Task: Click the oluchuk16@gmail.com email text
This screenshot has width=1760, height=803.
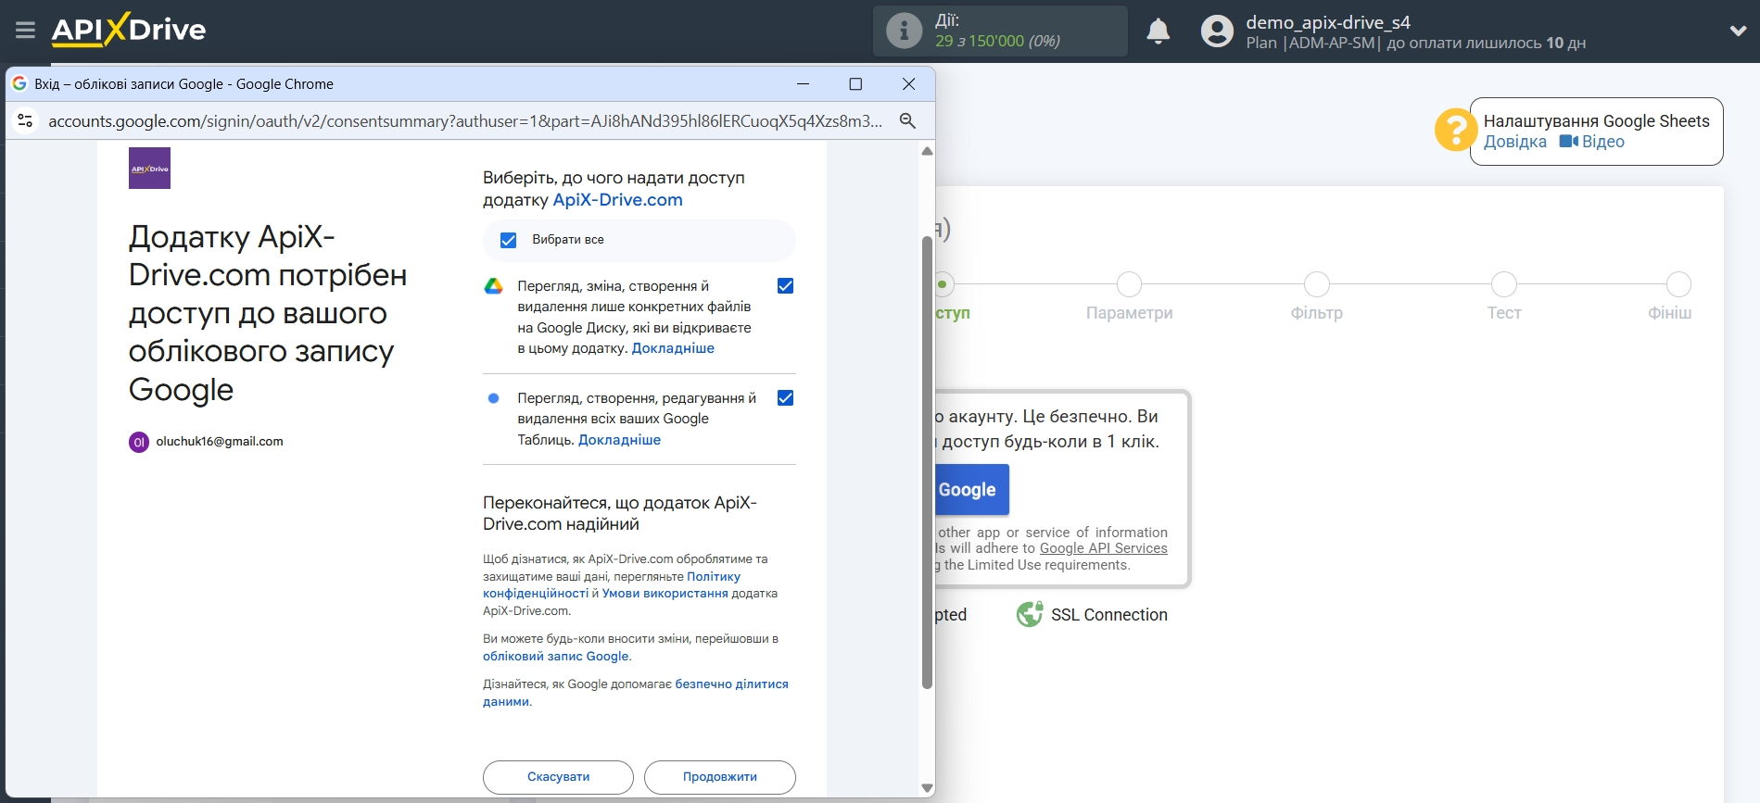Action: [220, 442]
